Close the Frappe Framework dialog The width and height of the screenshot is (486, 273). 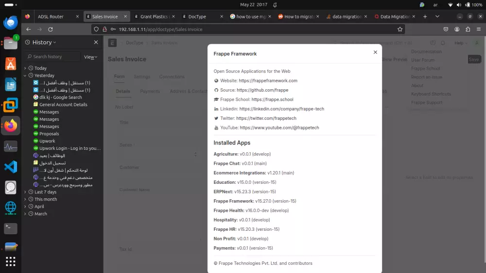(x=375, y=52)
